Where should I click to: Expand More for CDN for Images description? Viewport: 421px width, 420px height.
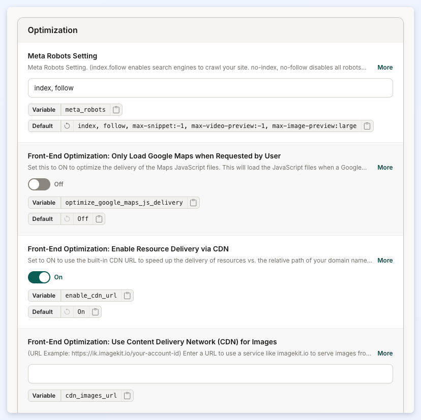pyautogui.click(x=385, y=353)
